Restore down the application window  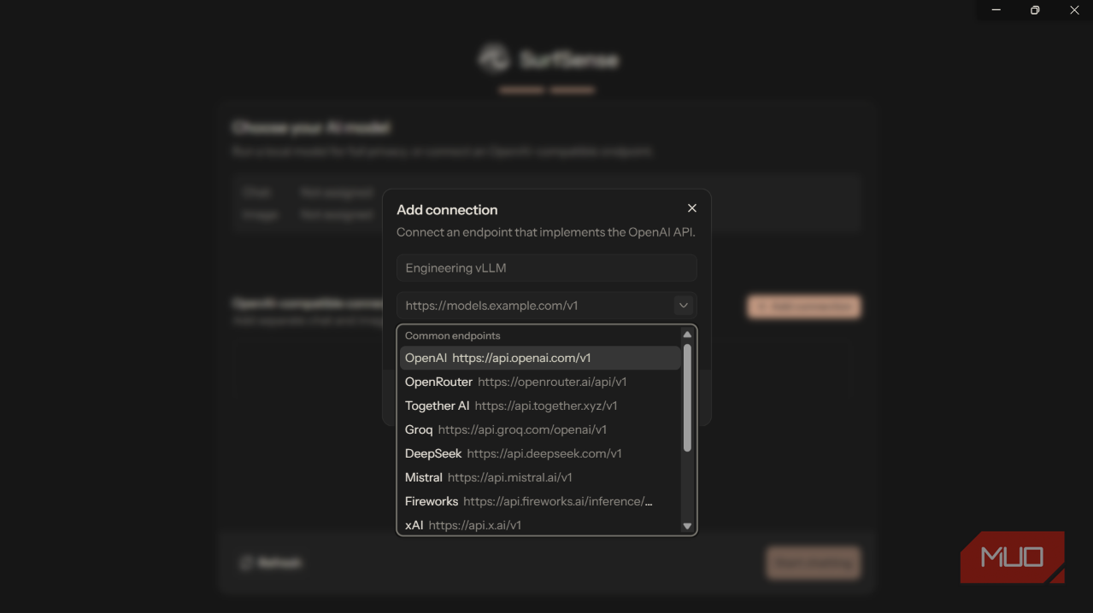(1035, 10)
